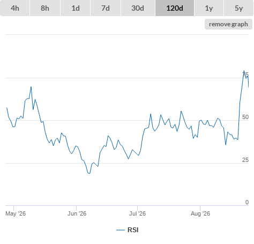Screen dimensions: 254x244
Task: Select the 4h time range tab
Action: click(x=15, y=8)
